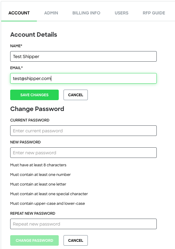Go to the USERS tab

(x=122, y=13)
